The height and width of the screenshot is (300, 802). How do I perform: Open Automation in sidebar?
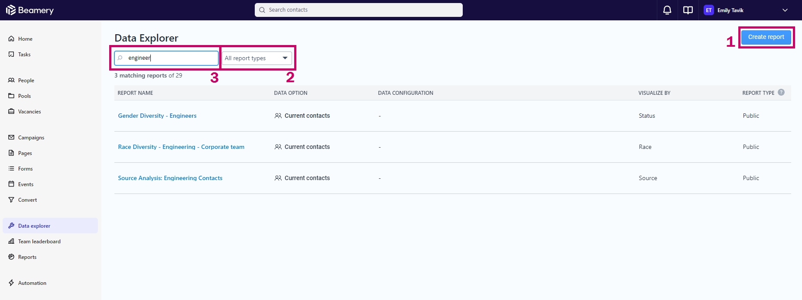[x=50, y=283]
